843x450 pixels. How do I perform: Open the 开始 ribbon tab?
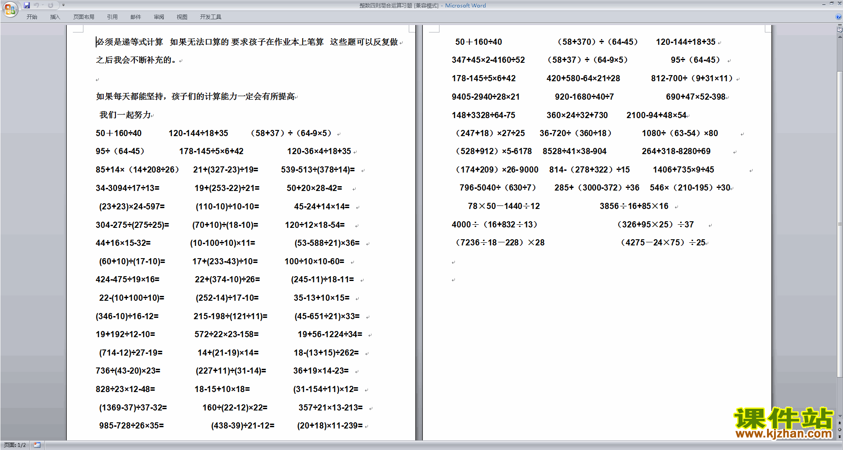tap(32, 17)
